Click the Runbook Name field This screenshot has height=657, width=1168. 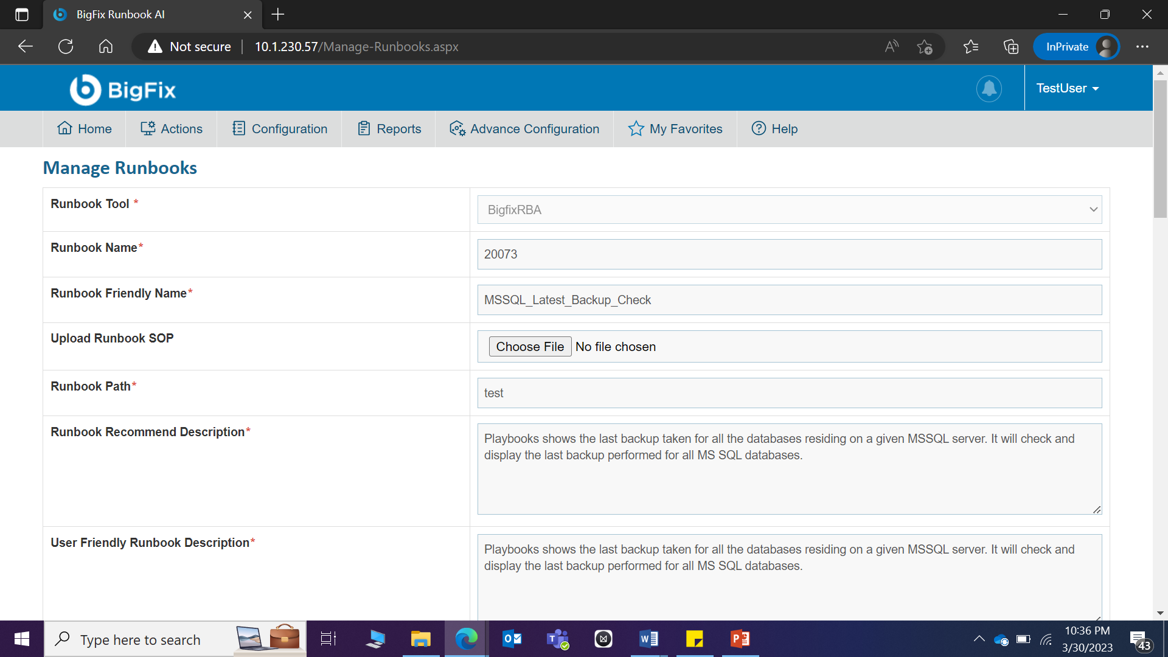tap(789, 254)
